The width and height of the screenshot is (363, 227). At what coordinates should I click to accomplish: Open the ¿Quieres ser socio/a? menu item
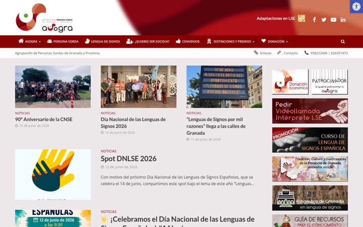[152, 41]
